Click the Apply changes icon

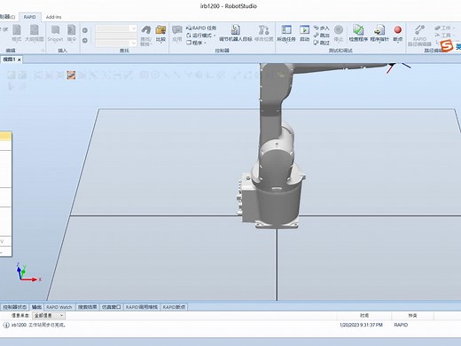click(x=177, y=33)
